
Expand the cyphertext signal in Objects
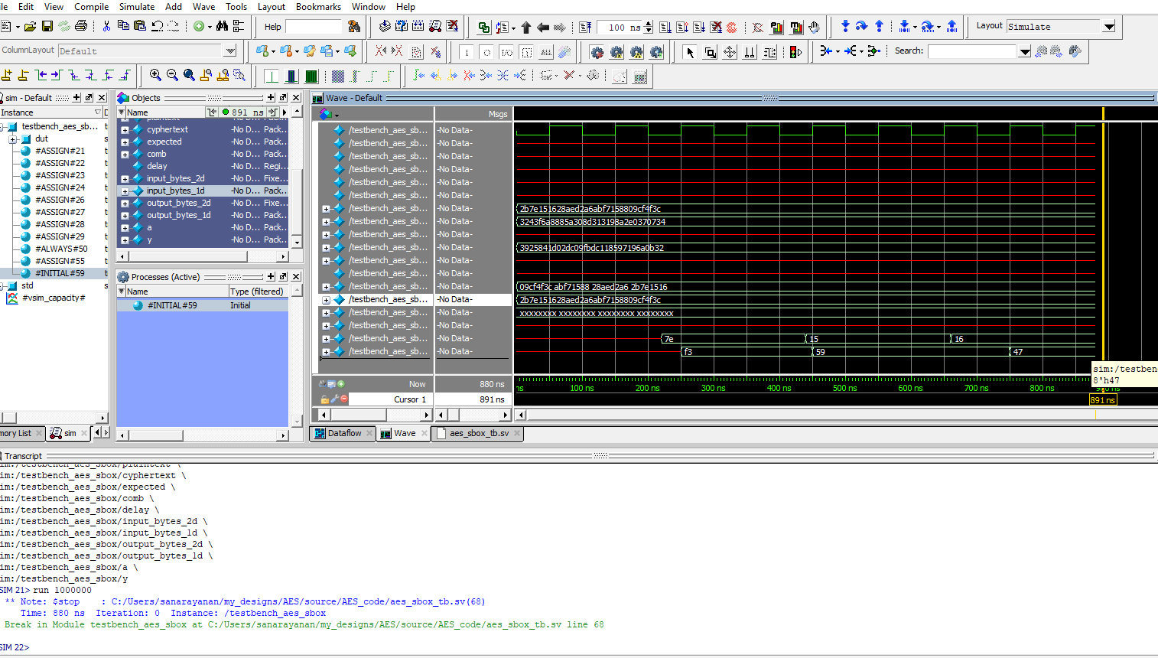click(125, 130)
